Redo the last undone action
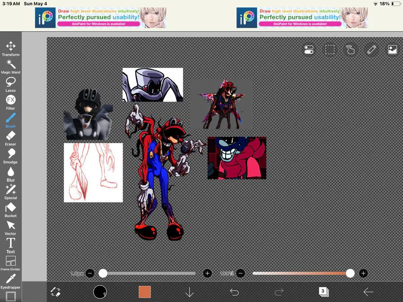The image size is (403, 302). point(279,292)
